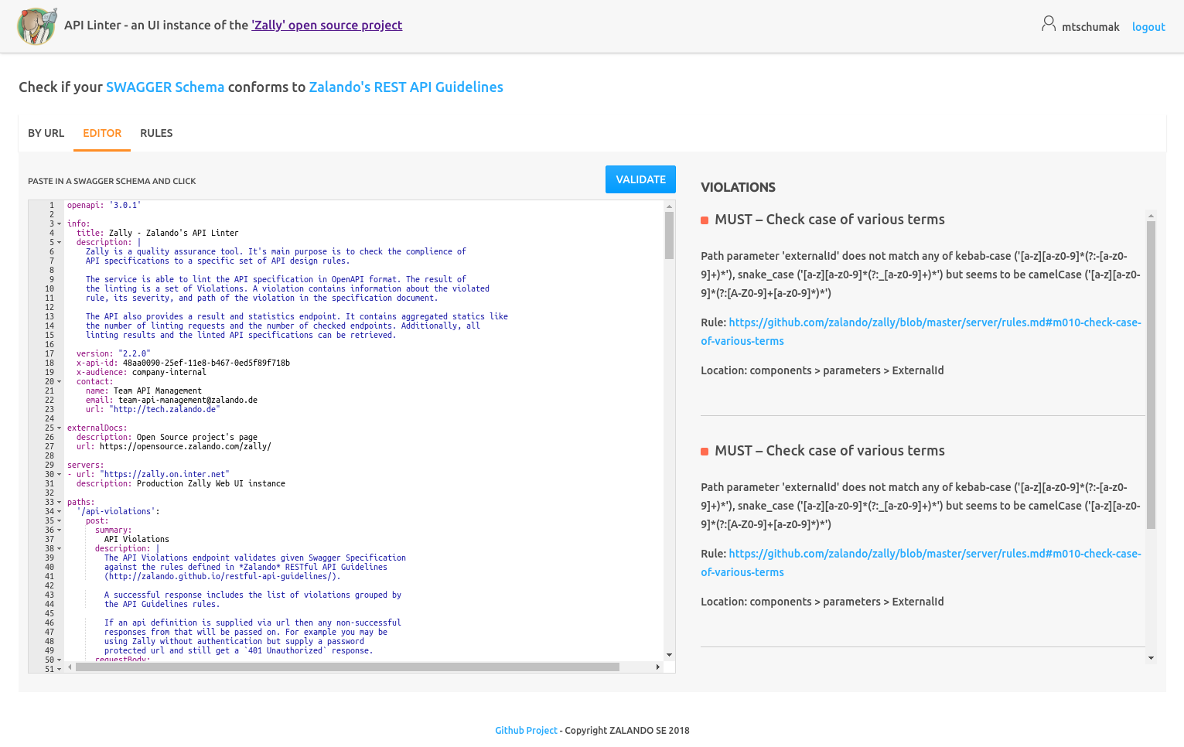Screen dimensions: 1184x747
Task: Open the first violation's rule URL
Action: (920, 332)
